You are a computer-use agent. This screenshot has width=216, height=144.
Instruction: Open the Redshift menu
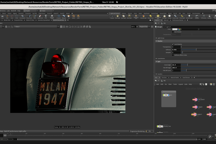tap(13, 11)
